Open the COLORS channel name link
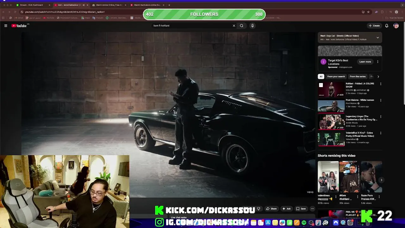This screenshot has height=228, width=405. coord(349,90)
